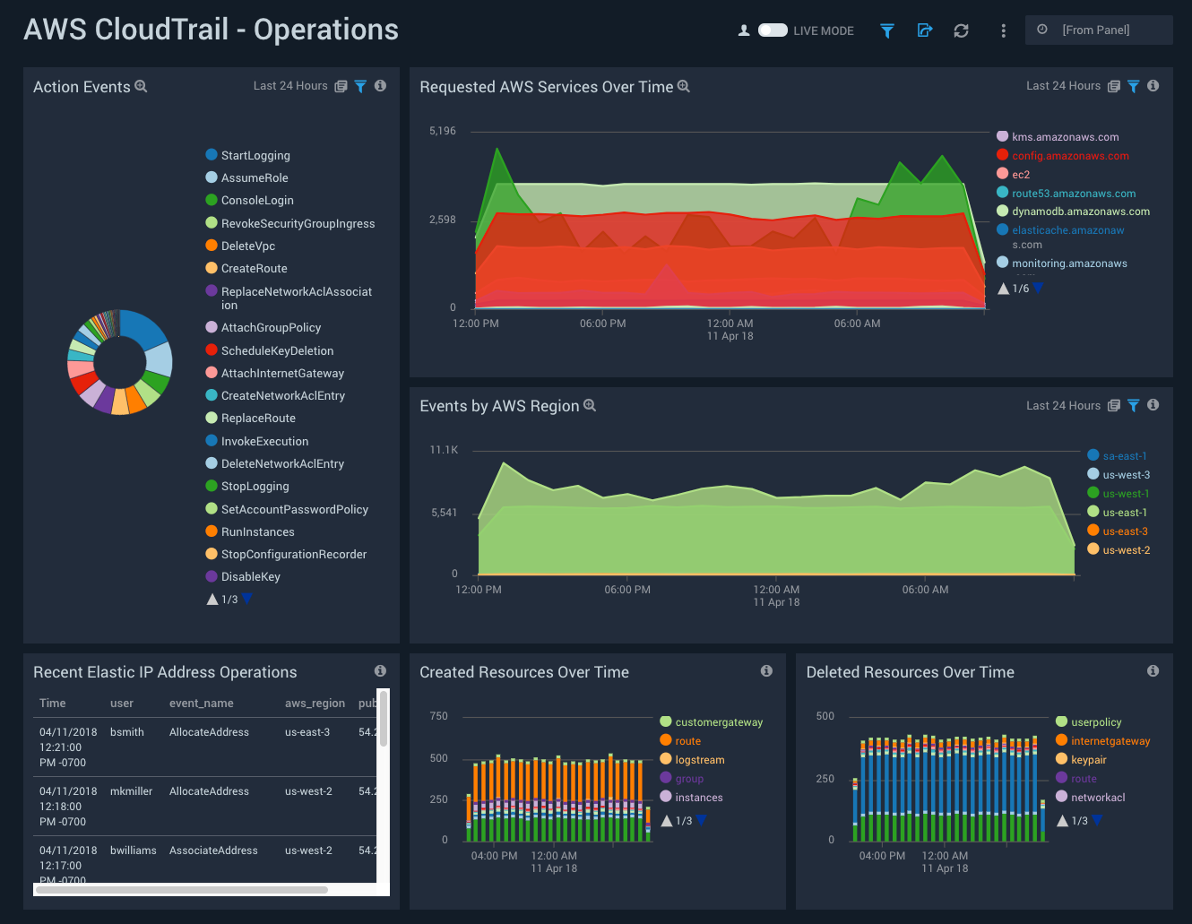Select config.amazonaws.com legend entry
The height and width of the screenshot is (924, 1192).
point(1069,154)
